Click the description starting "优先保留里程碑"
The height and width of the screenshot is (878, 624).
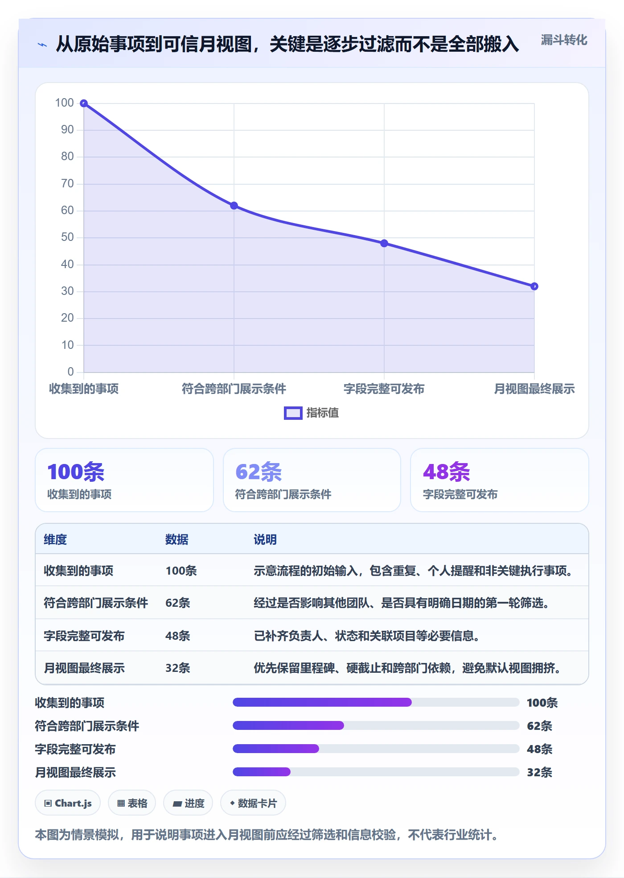[408, 668]
